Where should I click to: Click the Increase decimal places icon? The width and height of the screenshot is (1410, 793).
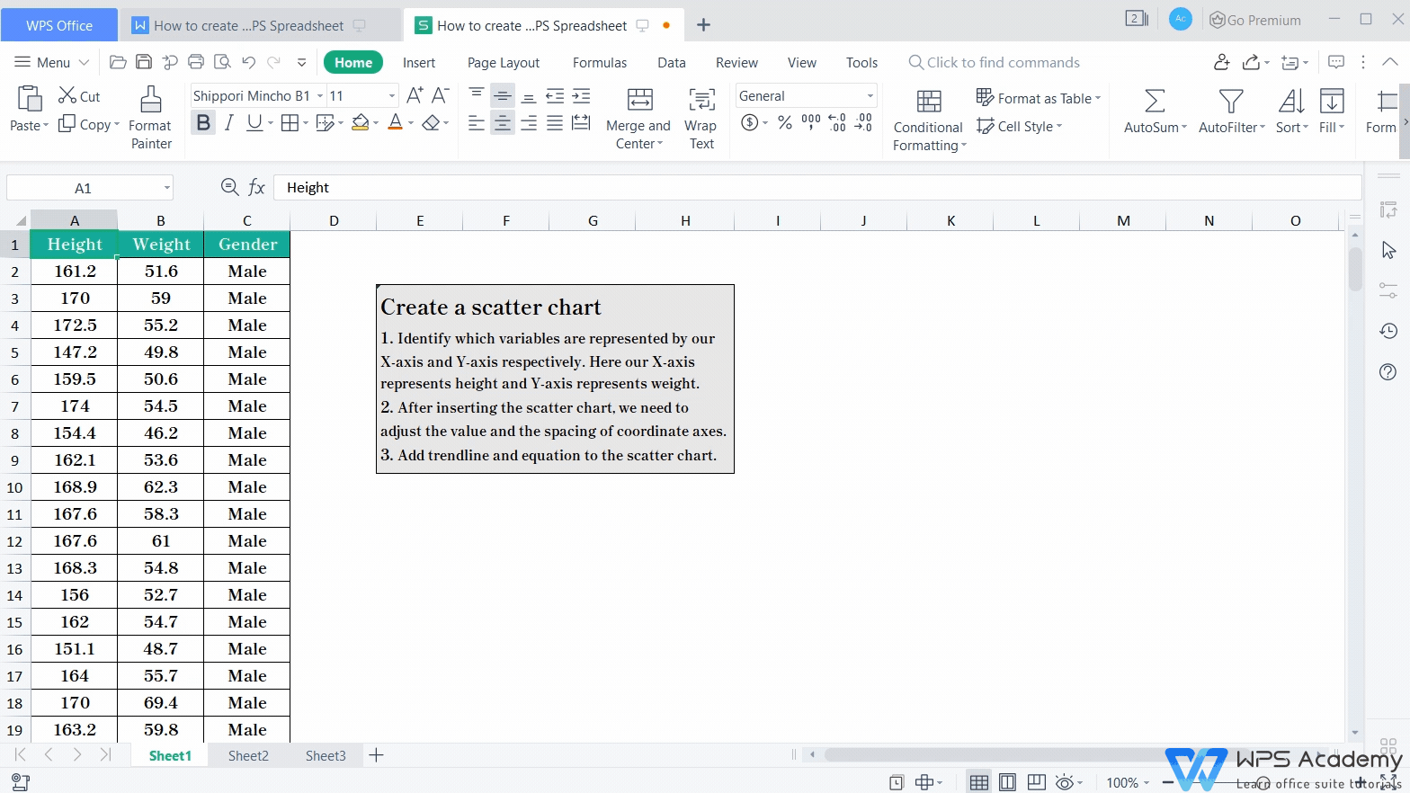837,122
